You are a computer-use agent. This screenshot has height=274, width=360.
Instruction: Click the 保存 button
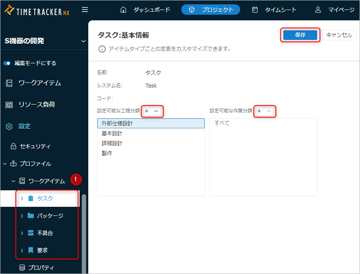coord(300,35)
